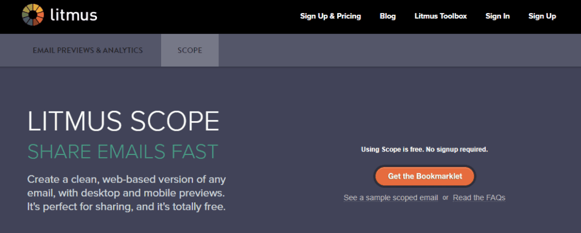Click Sign Up in the top navigation
Viewport: 581px width, 233px height.
(542, 16)
